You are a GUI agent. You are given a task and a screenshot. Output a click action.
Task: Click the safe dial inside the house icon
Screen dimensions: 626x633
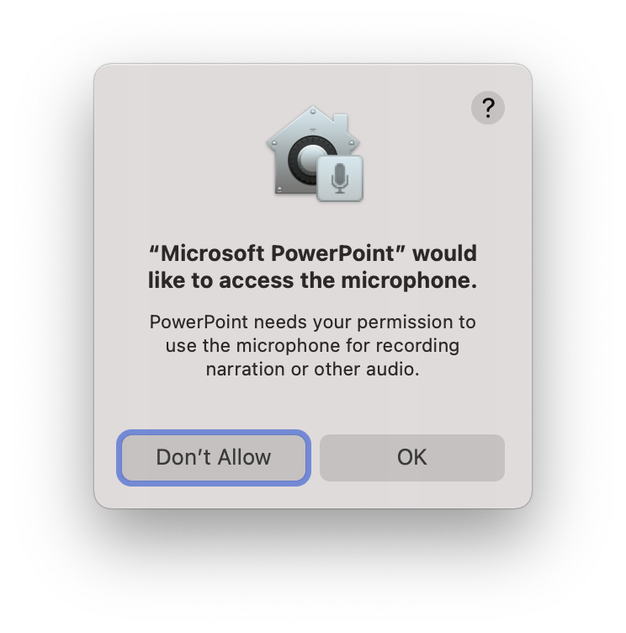point(309,159)
